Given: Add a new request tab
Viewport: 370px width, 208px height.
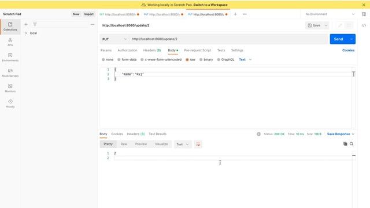Looking at the screenshot, I should tap(235, 14).
